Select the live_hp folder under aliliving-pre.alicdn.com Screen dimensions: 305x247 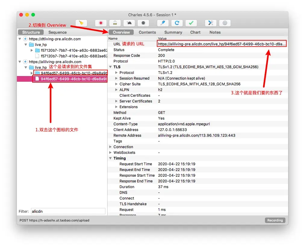point(41,68)
